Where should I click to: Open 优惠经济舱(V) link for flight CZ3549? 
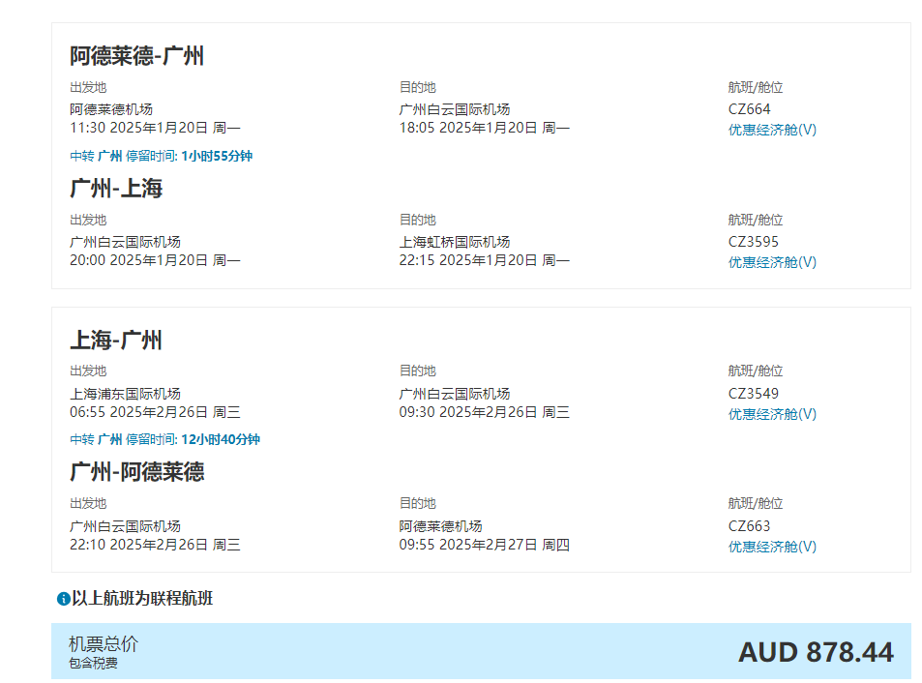(x=772, y=414)
